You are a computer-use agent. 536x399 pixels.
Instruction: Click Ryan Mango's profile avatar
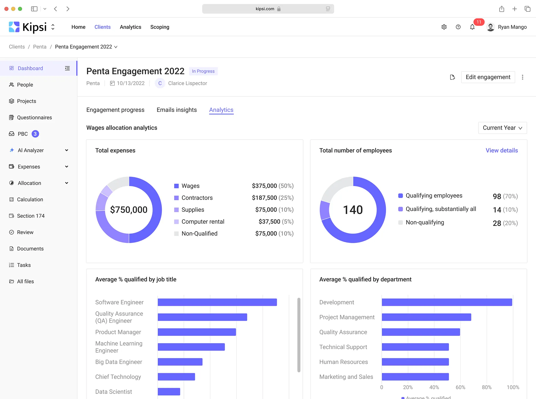coord(491,27)
